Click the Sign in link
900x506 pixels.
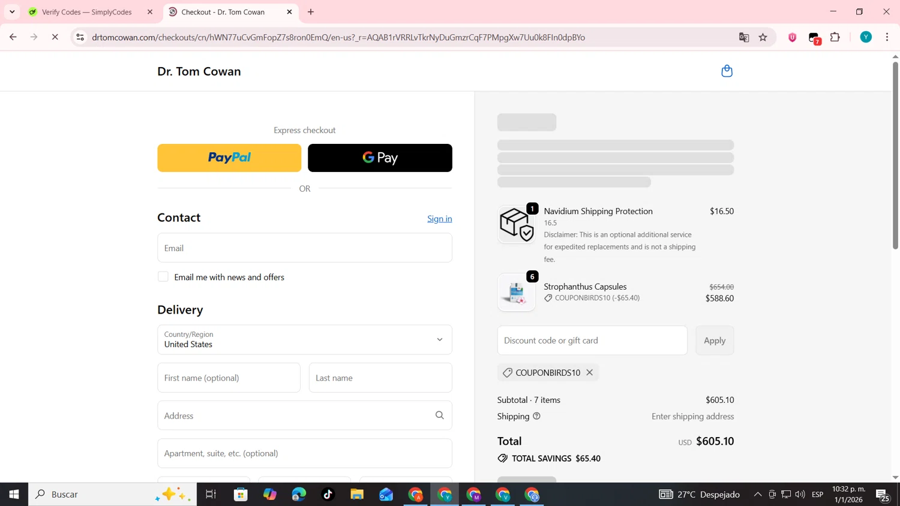[440, 219]
